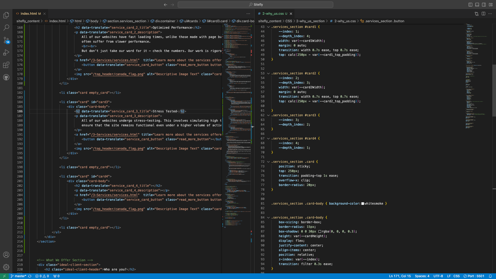Go forward with the navigation arrow

pos(172,5)
